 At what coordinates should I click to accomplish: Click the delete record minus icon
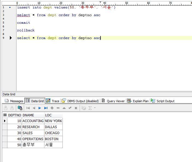[58, 108]
